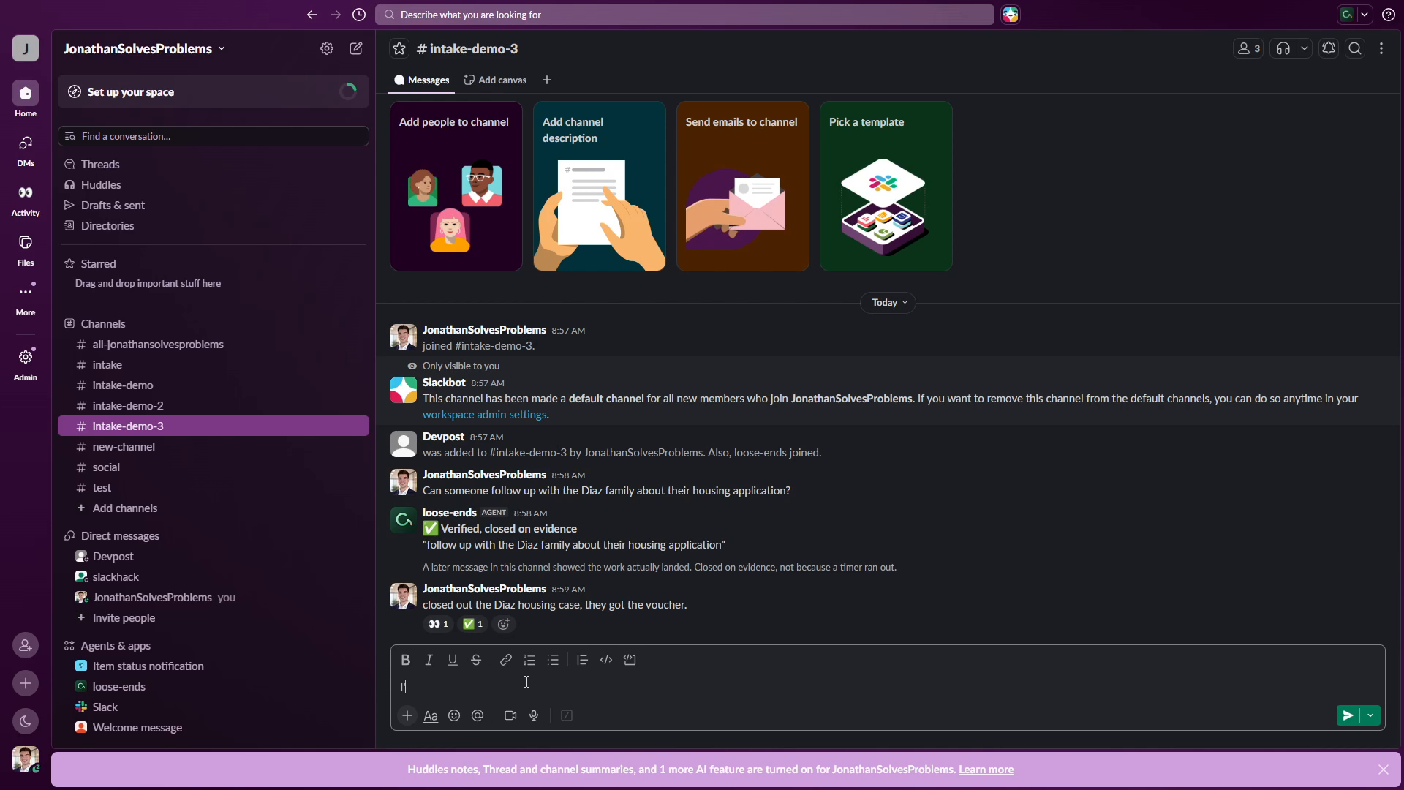Star the intake-demo-3 channel
The height and width of the screenshot is (790, 1404).
coord(399,48)
